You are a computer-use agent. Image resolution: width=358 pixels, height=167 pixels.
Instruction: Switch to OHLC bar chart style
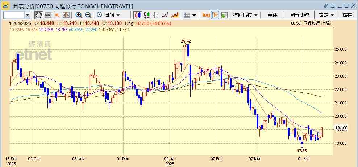[156, 15]
